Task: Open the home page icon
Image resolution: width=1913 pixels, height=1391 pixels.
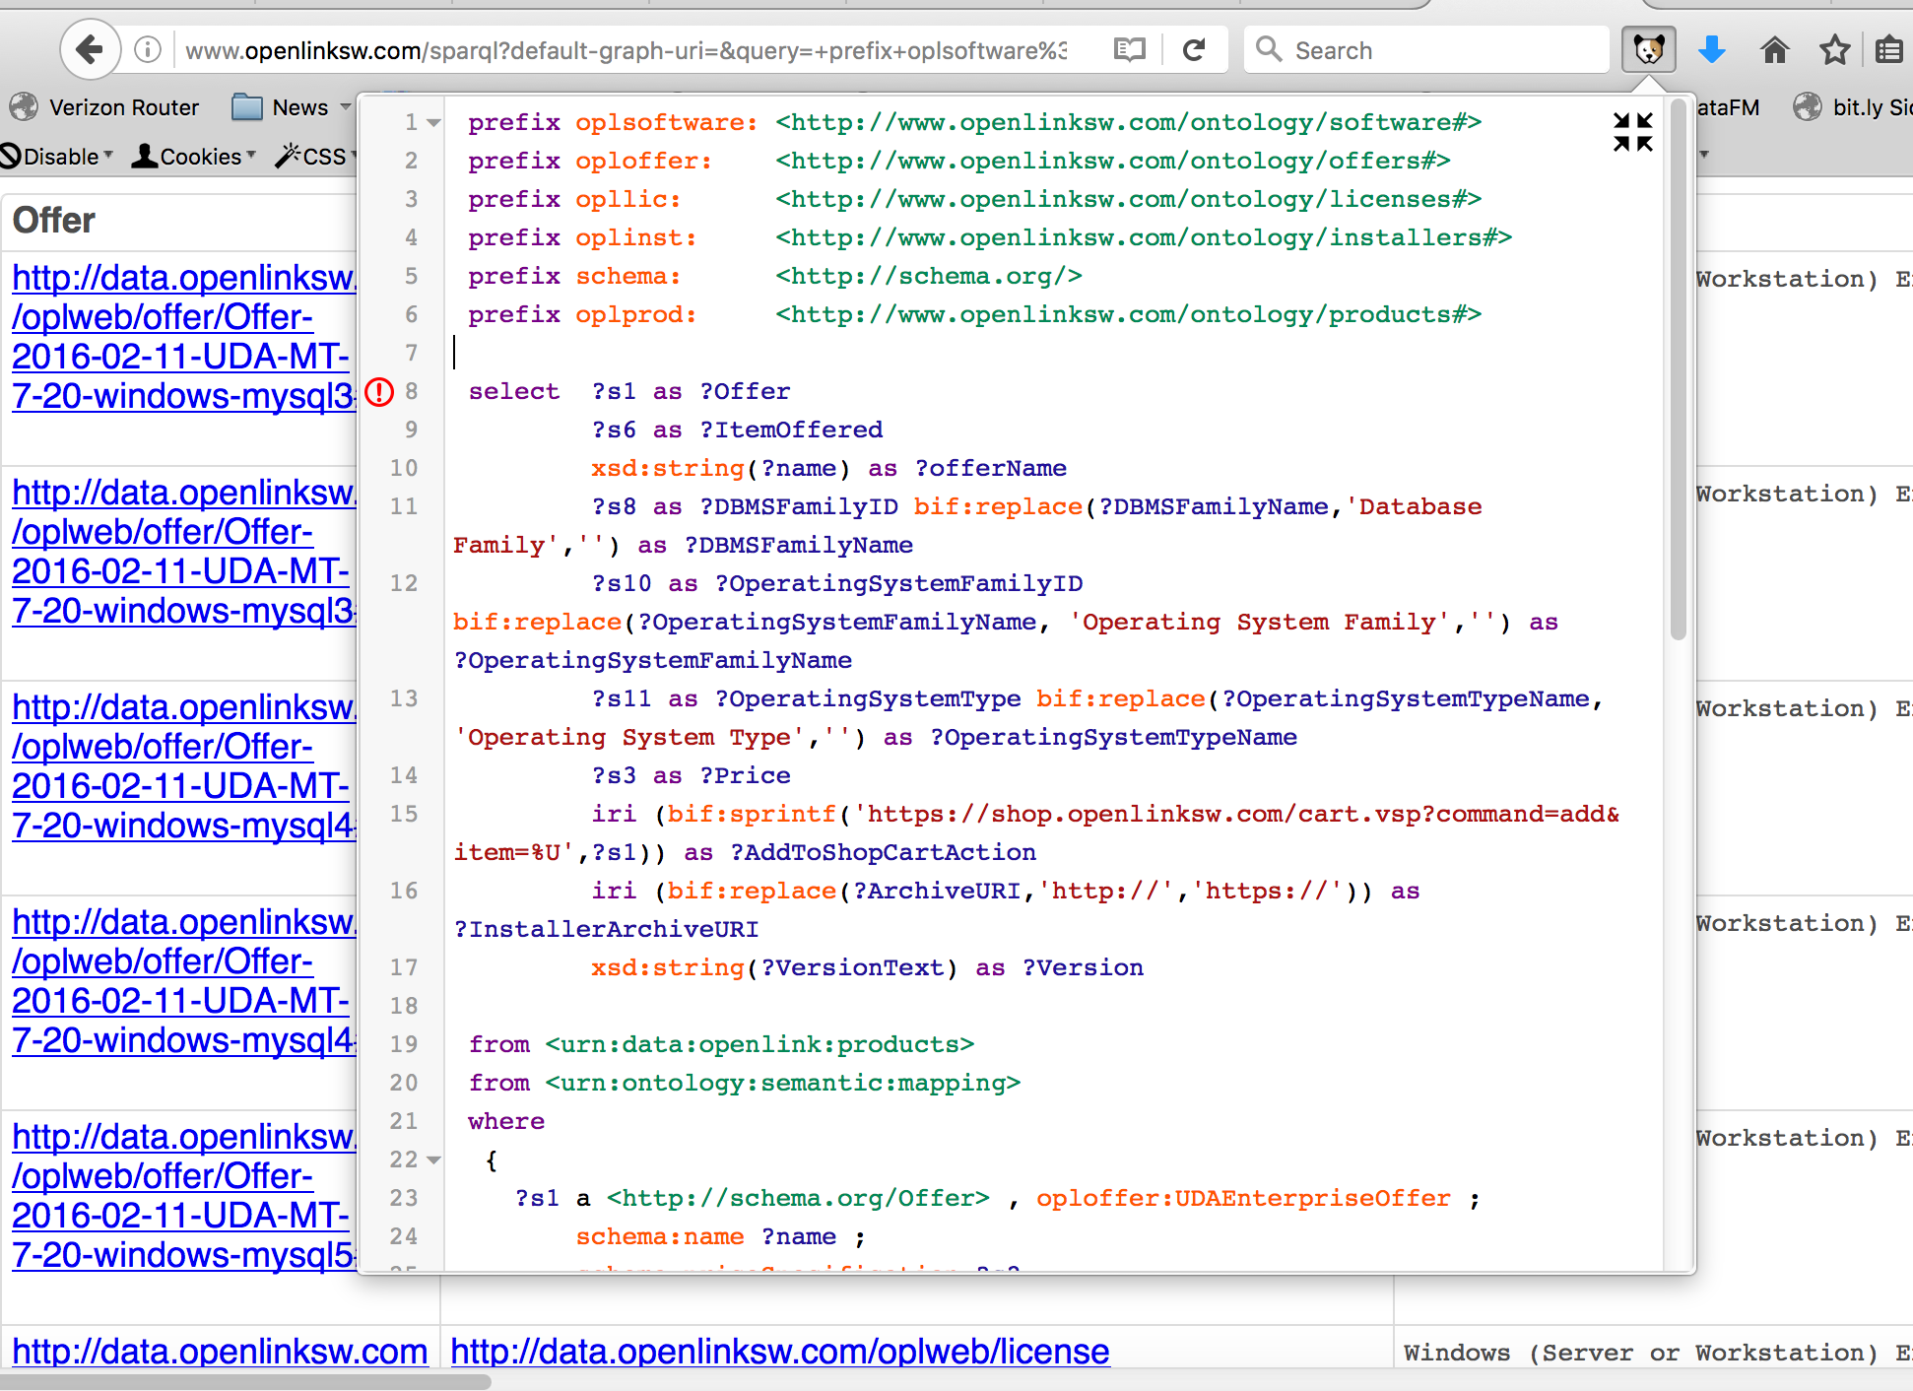Action: coord(1775,48)
